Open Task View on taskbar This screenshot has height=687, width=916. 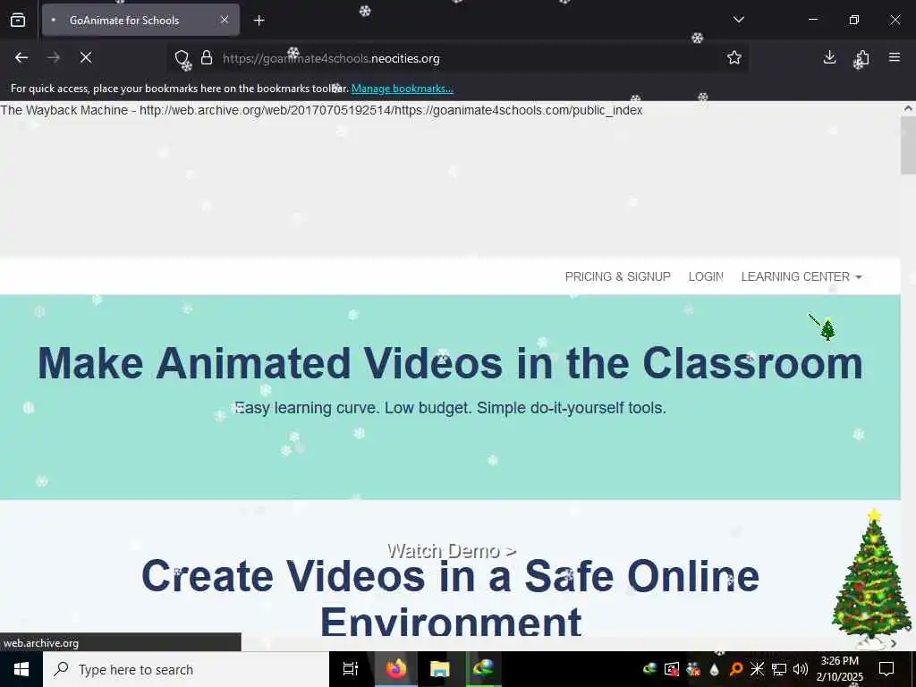point(350,669)
